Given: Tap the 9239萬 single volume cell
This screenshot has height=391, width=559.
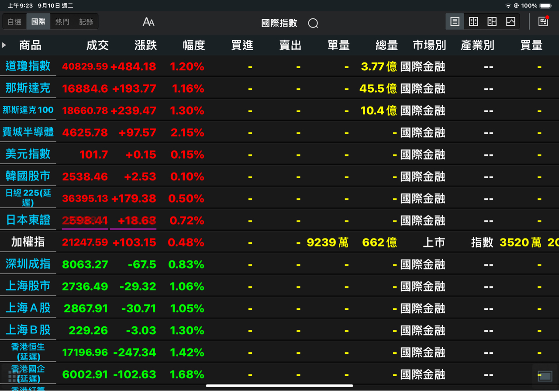Looking at the screenshot, I should pos(328,242).
